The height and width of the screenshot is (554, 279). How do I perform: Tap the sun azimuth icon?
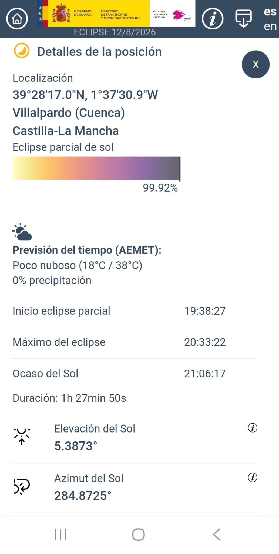click(x=22, y=486)
